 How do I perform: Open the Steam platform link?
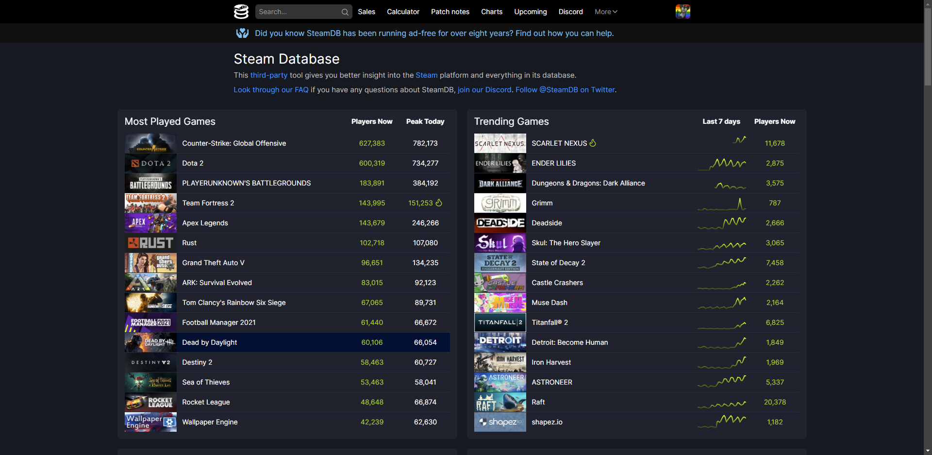click(x=427, y=75)
